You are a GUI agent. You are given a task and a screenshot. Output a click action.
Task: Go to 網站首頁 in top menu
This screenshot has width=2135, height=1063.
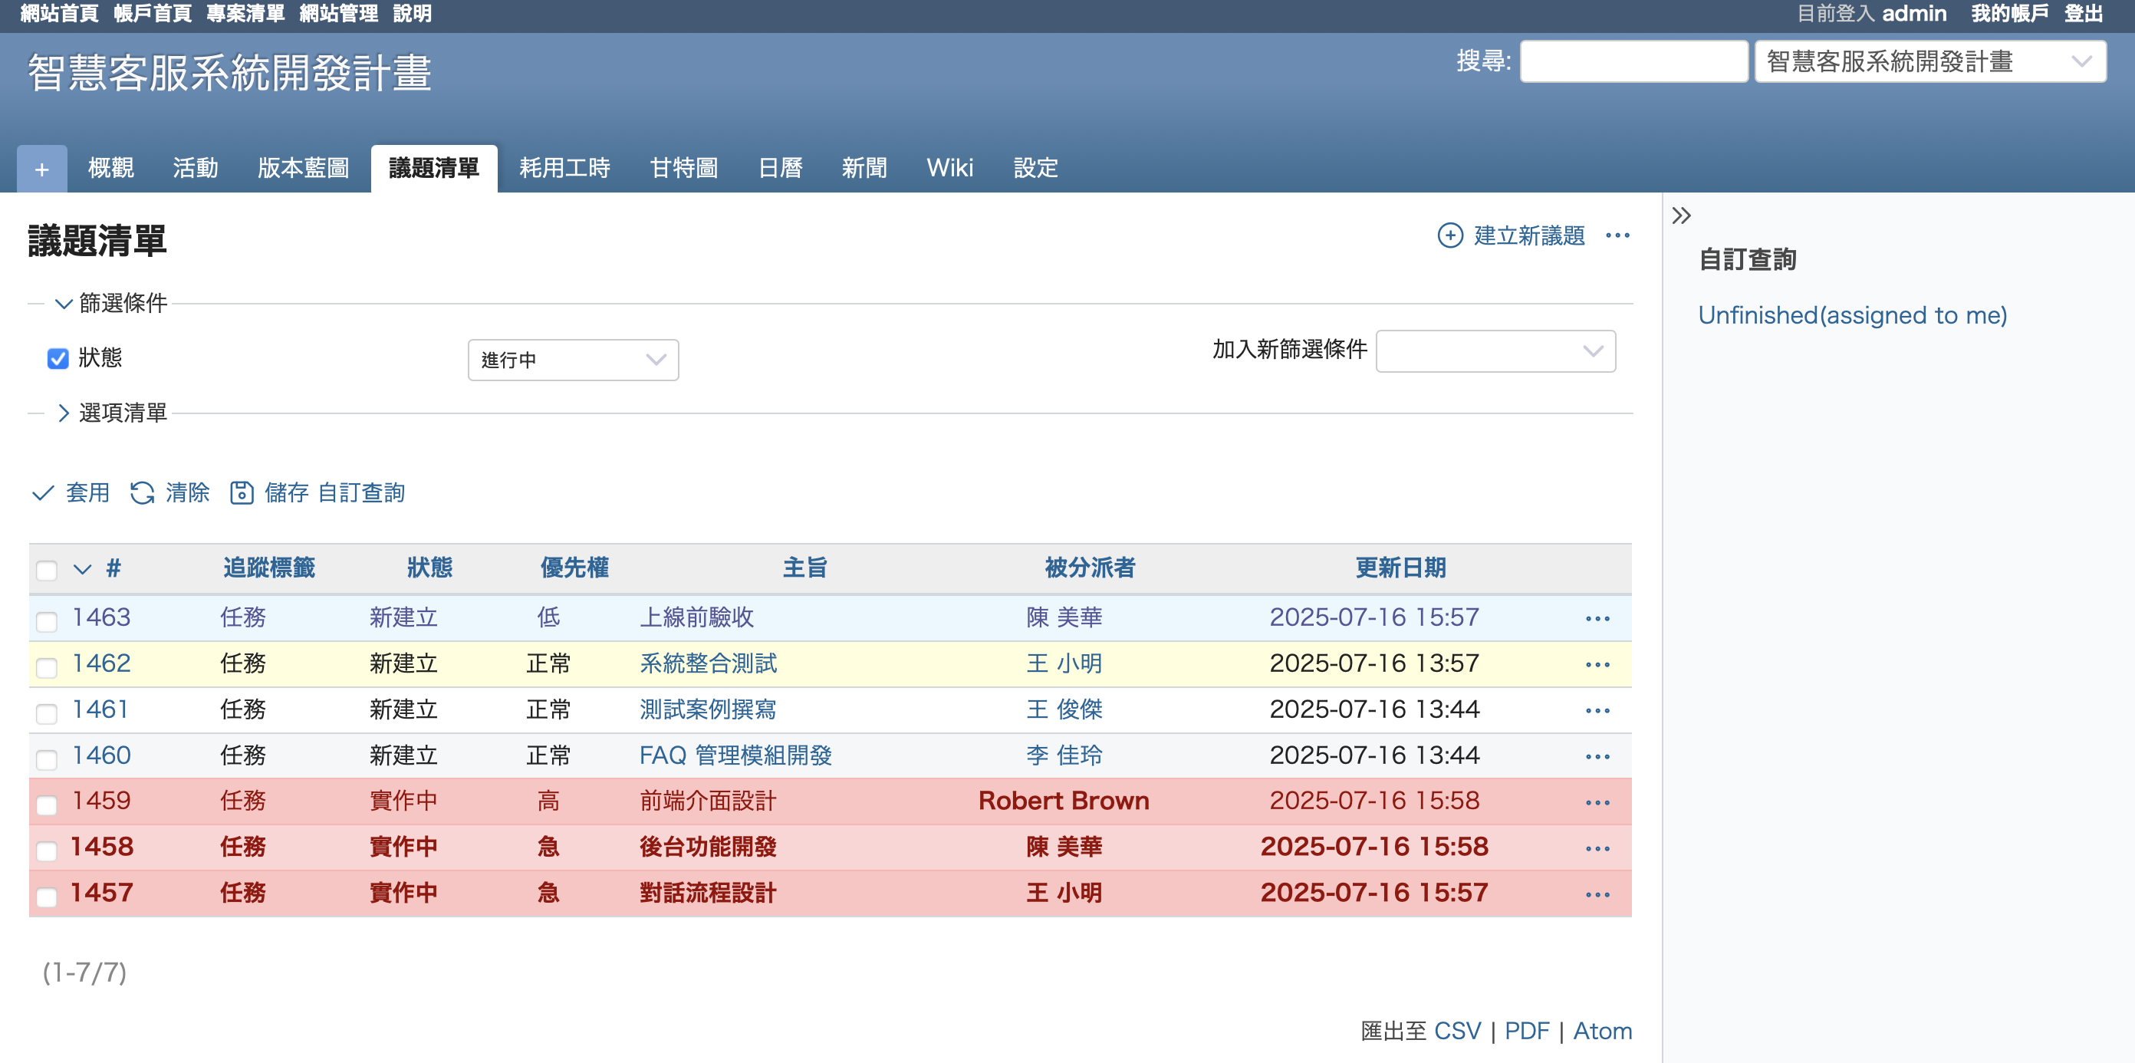pos(60,14)
